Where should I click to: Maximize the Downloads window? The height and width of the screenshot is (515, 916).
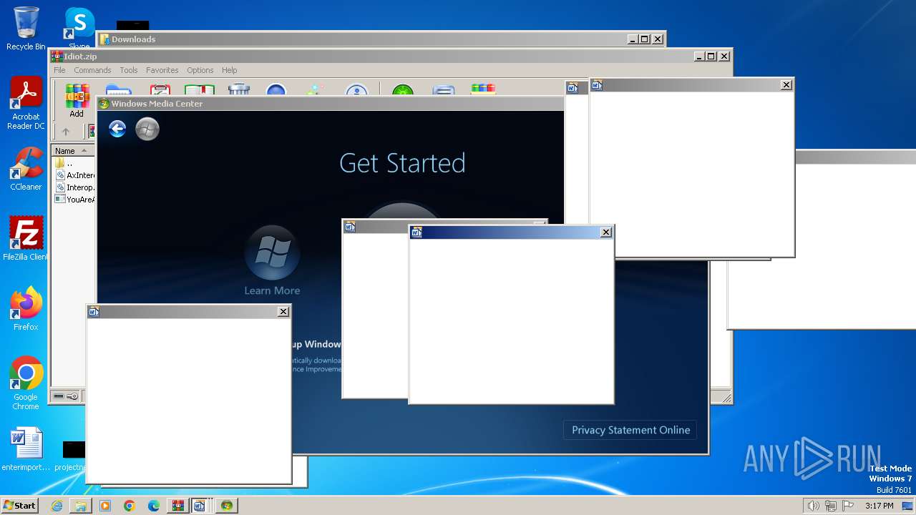645,39
